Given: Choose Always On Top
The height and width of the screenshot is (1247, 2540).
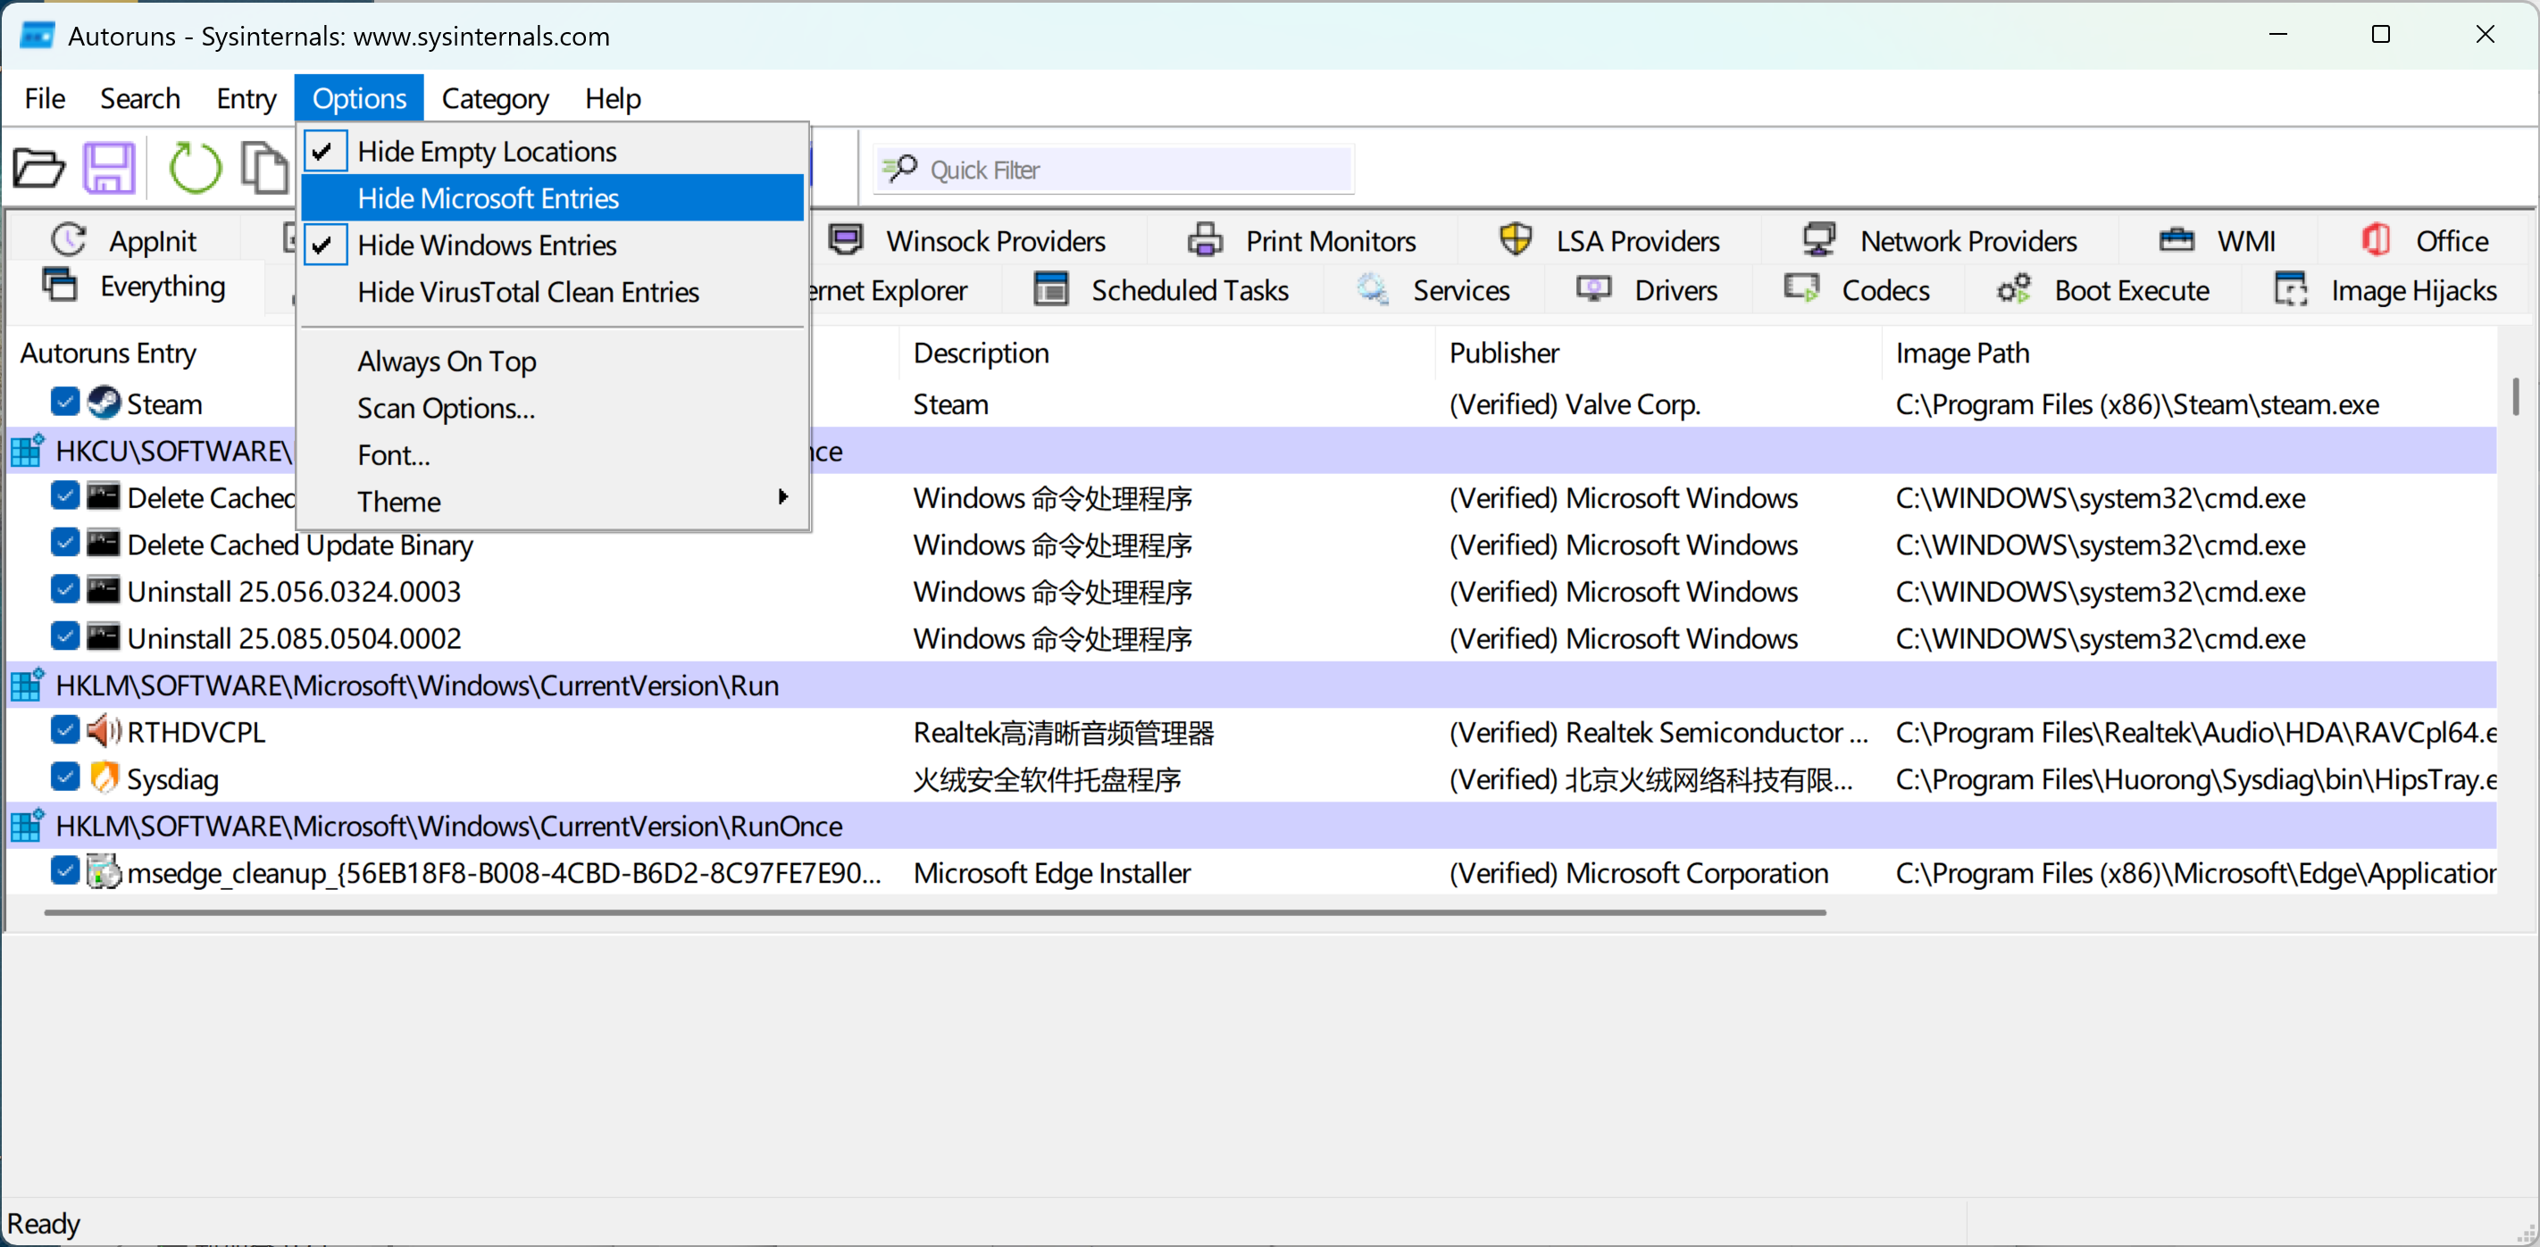Looking at the screenshot, I should coord(552,361).
